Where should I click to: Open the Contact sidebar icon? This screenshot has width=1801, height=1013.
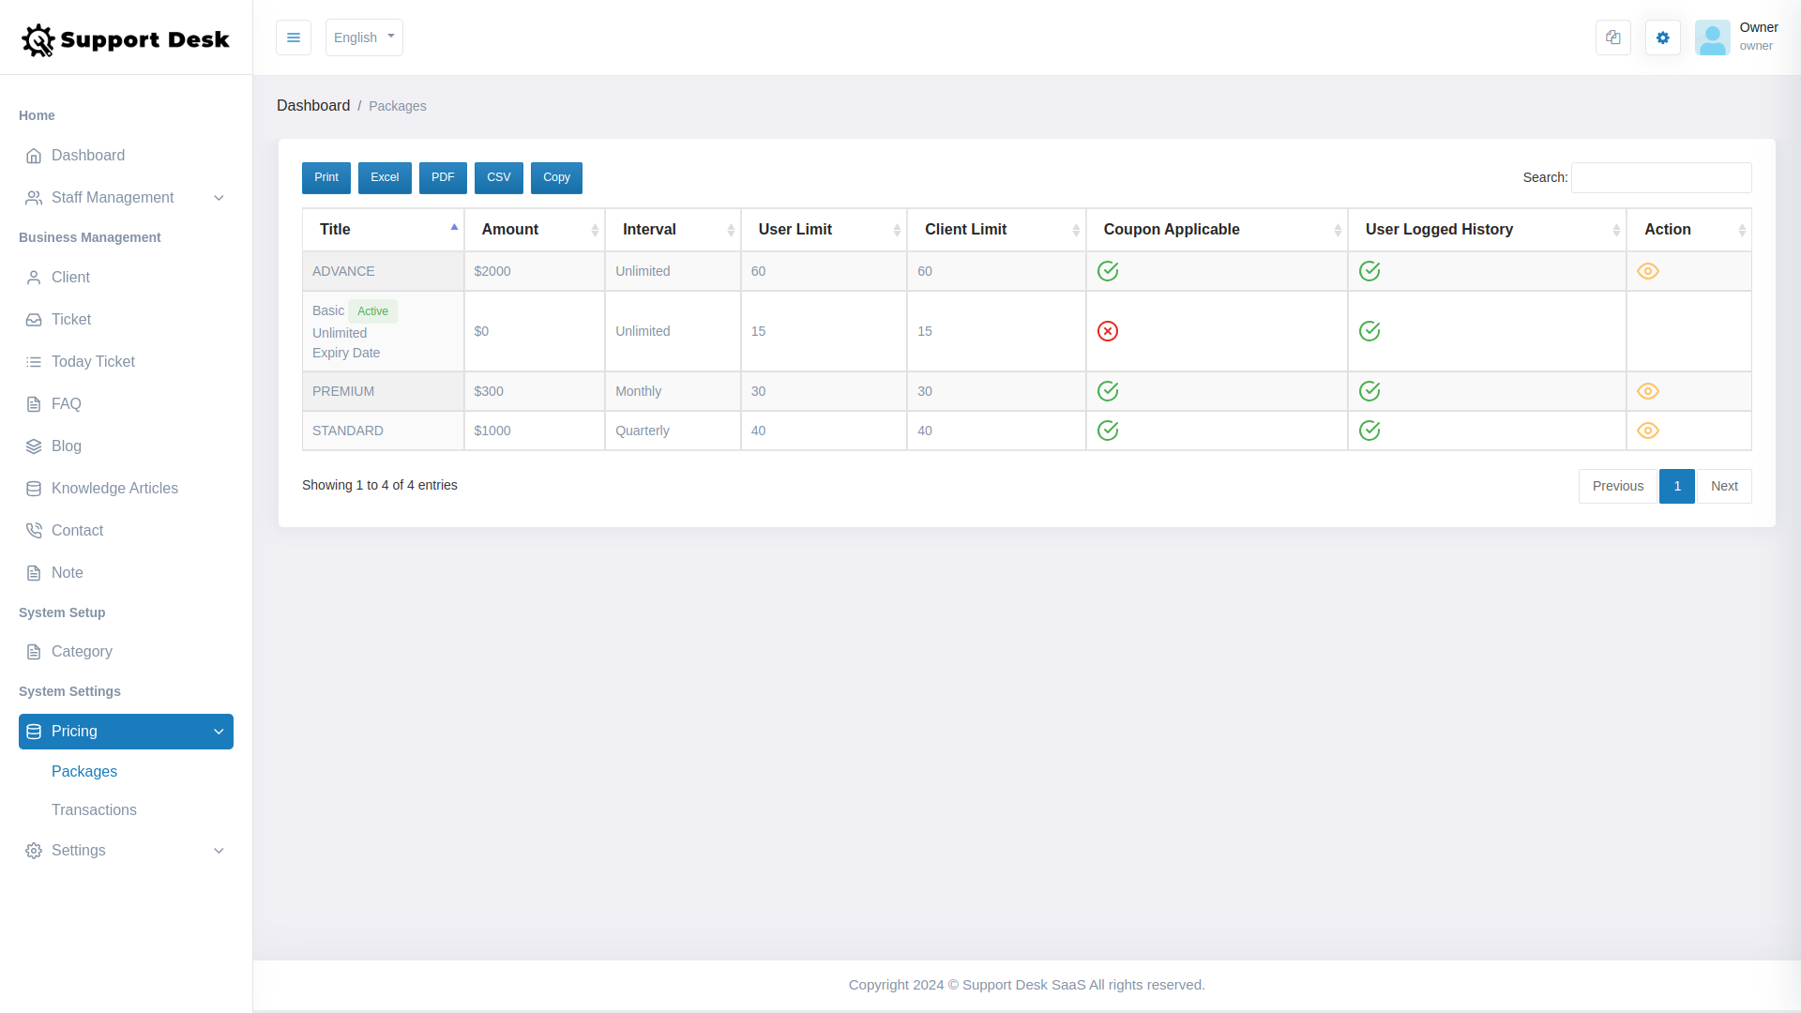[34, 530]
